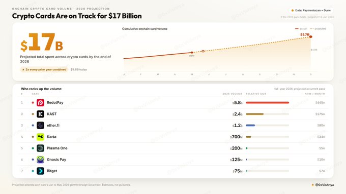Click the 'RedotPay' card name
This screenshot has height=194, width=346.
tap(55, 103)
